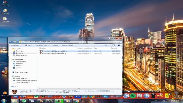The height and width of the screenshot is (103, 183).
Task: Select Escritorio in the navigation pane
Action: pyautogui.click(x=19, y=53)
